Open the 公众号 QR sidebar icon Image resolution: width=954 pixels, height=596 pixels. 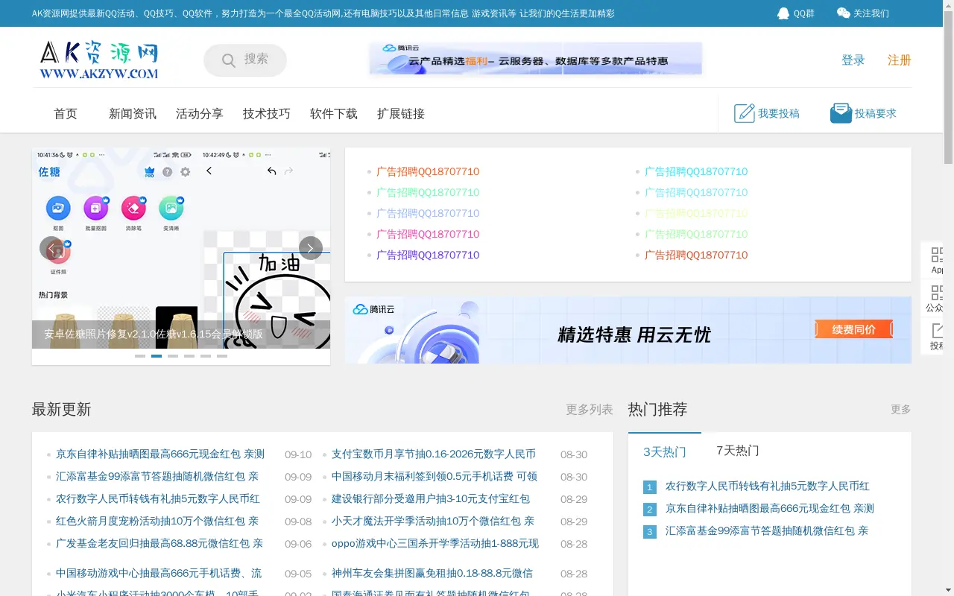[x=937, y=293]
